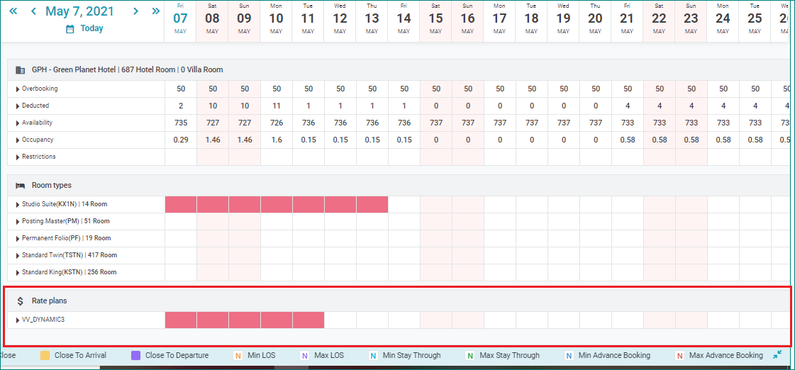This screenshot has width=795, height=370.
Task: Jump back with the double-left arrow
Action: [x=13, y=11]
